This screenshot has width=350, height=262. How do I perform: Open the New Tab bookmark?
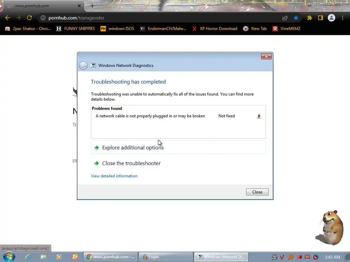255,29
